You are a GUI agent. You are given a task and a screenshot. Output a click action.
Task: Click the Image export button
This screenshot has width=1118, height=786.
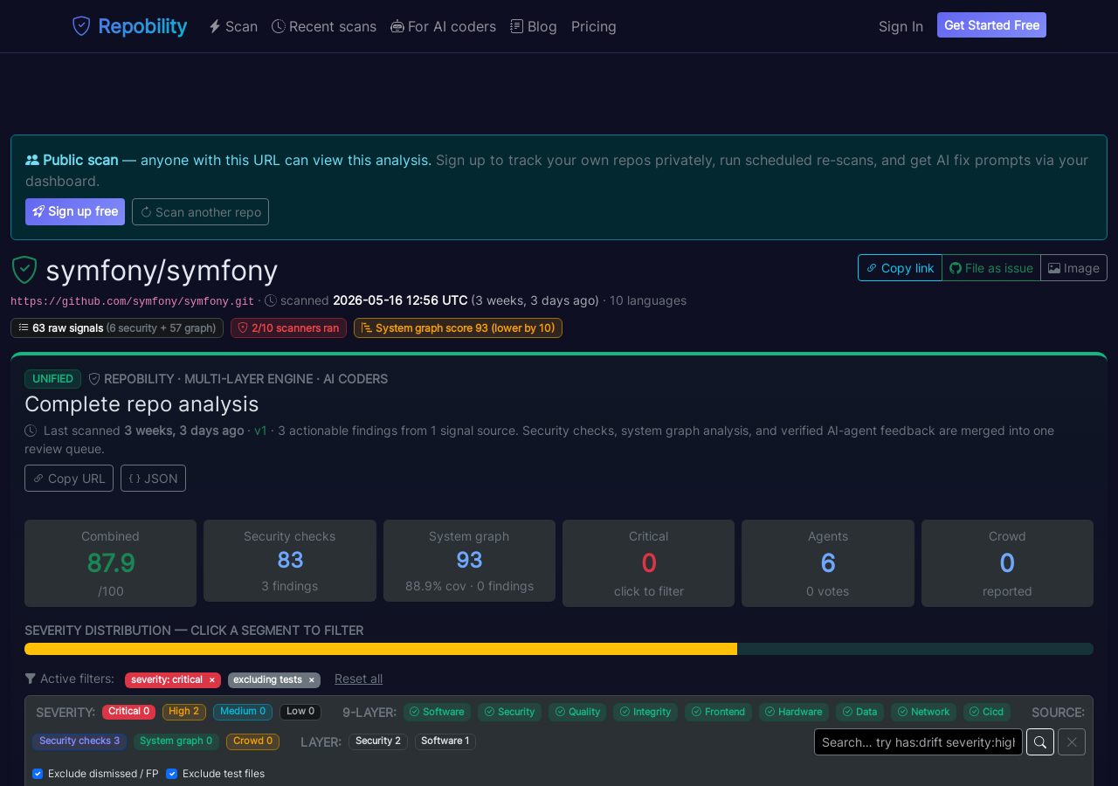point(1073,268)
